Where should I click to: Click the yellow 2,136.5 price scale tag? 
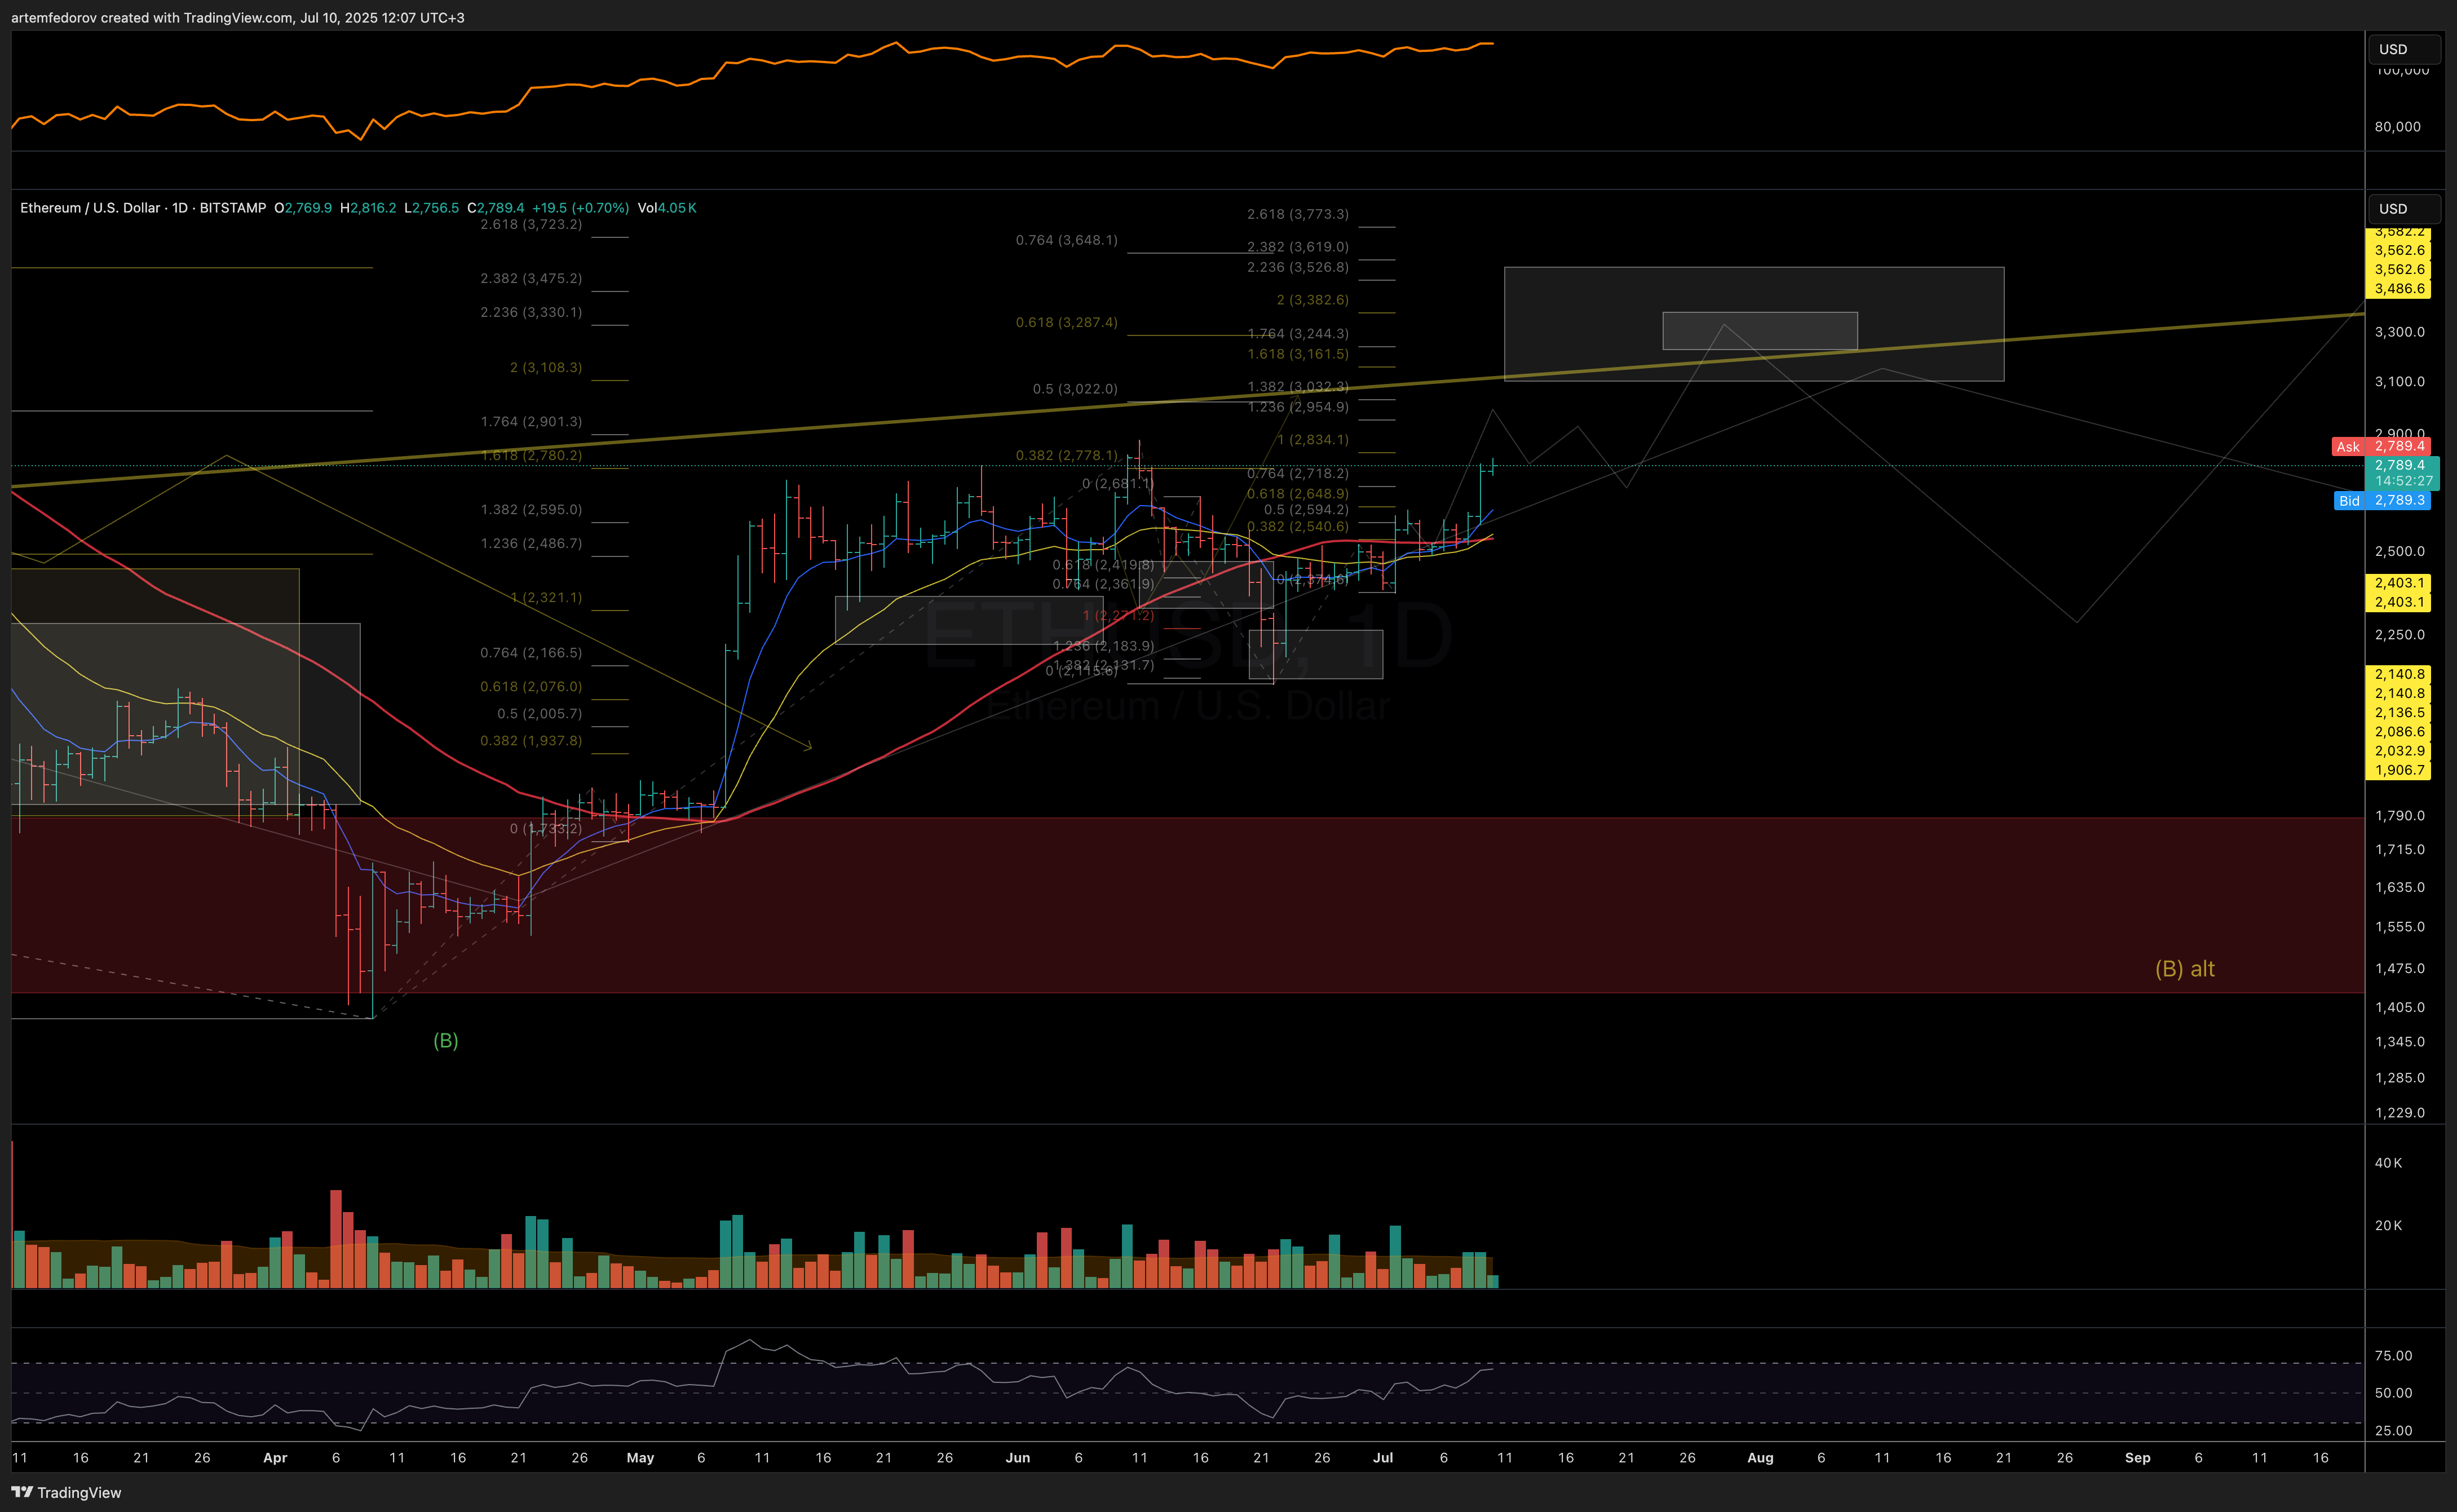(2399, 713)
